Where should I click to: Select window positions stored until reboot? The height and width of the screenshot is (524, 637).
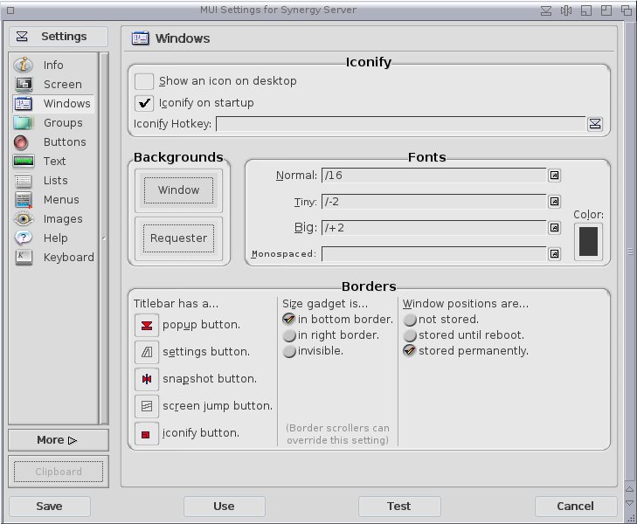410,335
